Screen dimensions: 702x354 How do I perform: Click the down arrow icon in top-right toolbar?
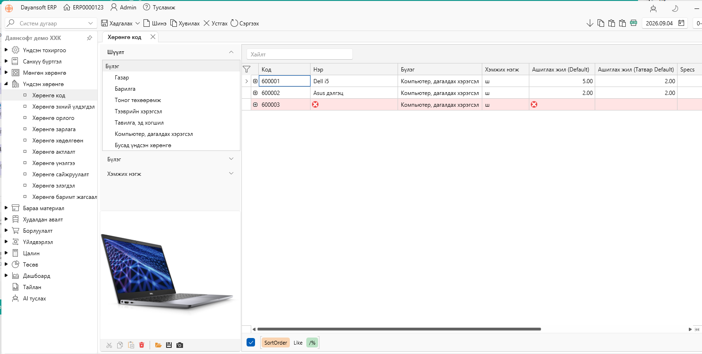pyautogui.click(x=590, y=23)
